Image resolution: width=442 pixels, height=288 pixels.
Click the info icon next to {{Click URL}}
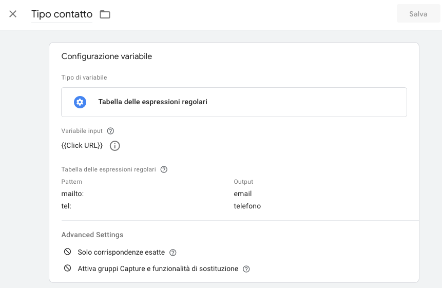pos(115,146)
